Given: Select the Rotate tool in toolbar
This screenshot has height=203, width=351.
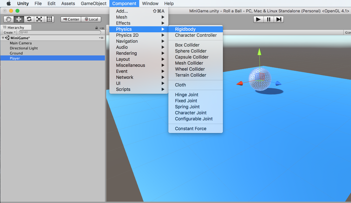Looking at the screenshot, I should [x=29, y=19].
